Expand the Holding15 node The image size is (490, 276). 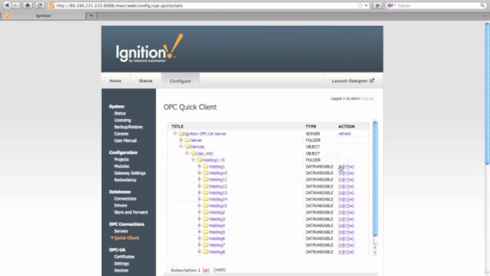199,205
